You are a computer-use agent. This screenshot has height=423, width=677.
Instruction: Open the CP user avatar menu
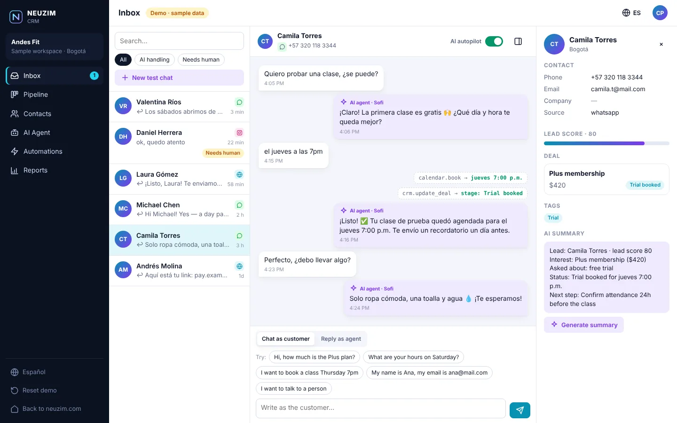660,13
